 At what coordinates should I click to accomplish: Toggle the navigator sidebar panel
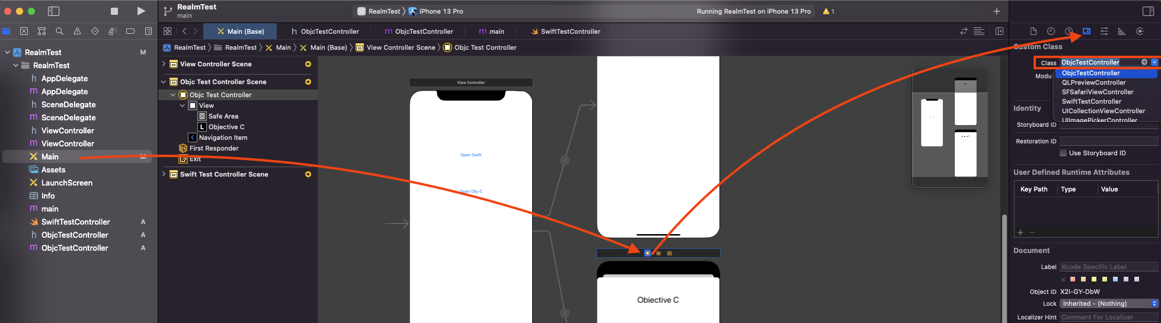tap(53, 11)
